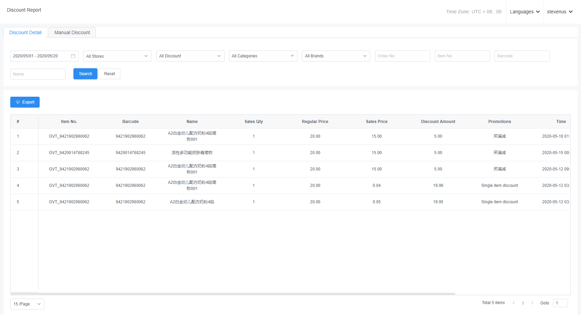The height and width of the screenshot is (315, 581).
Task: Expand the All Discount dropdown
Action: click(190, 56)
